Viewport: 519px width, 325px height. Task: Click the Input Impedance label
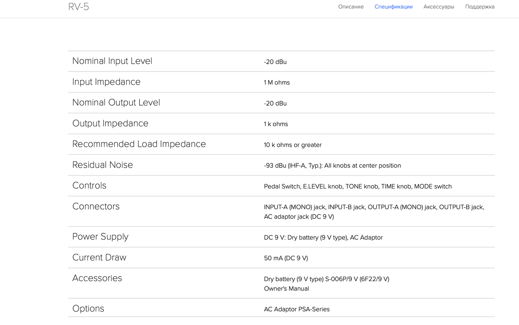106,82
